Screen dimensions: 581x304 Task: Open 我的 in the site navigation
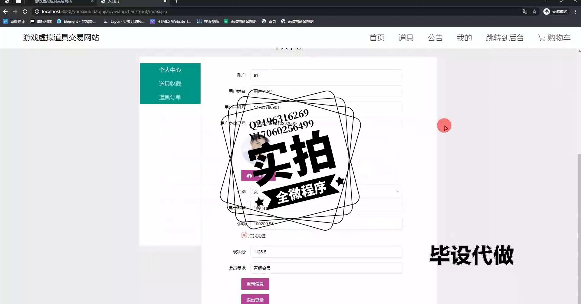(464, 38)
